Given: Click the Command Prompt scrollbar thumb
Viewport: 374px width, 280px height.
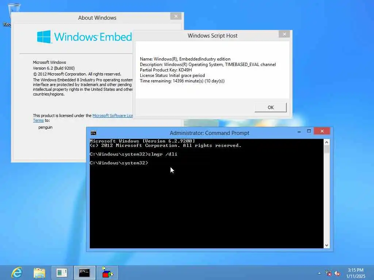Looking at the screenshot, I should tap(327, 149).
